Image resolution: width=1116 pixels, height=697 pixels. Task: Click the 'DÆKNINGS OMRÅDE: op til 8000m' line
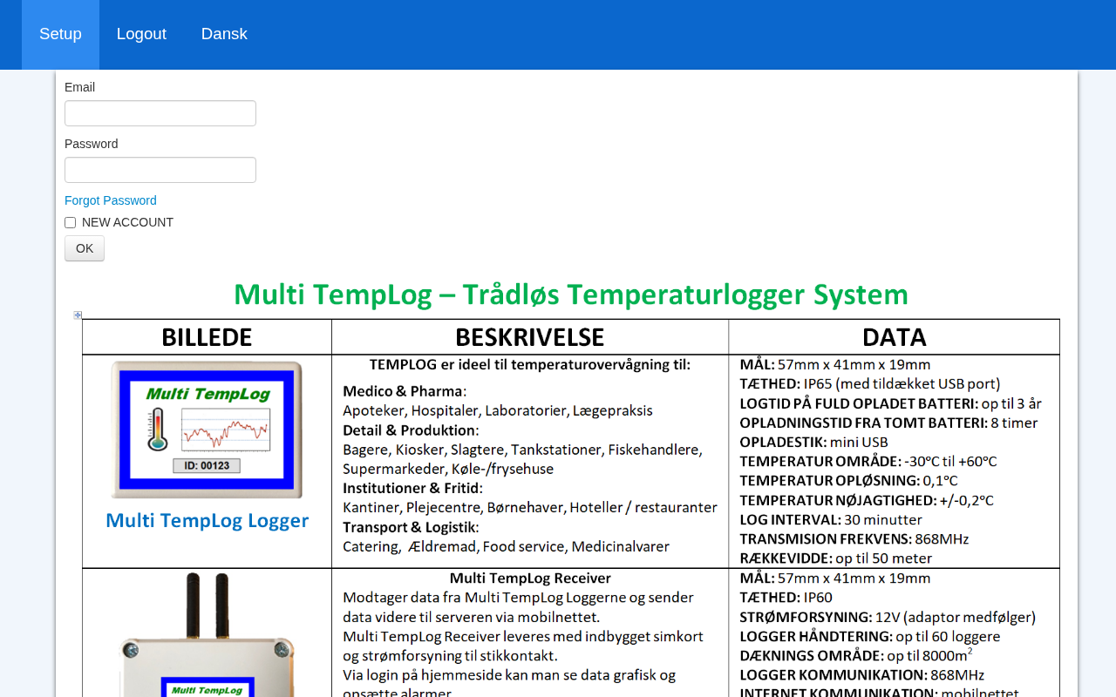point(856,655)
